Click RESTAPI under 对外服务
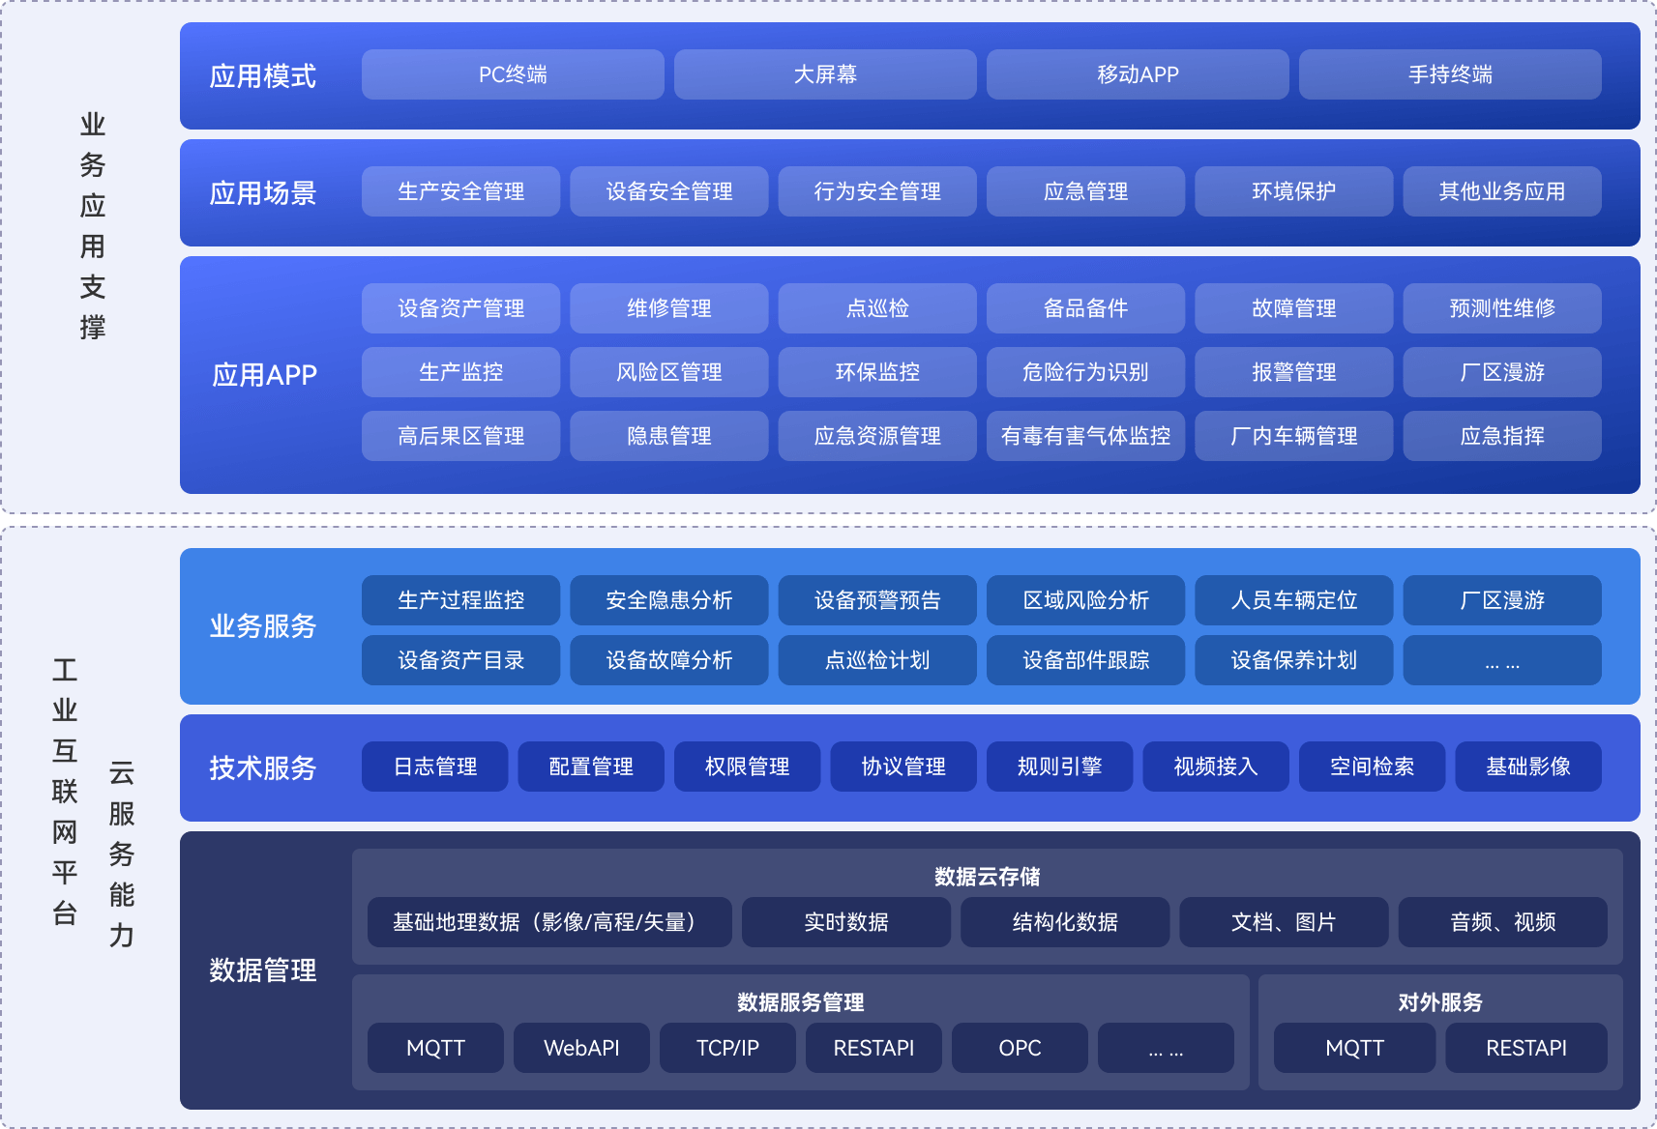 (x=1526, y=1048)
